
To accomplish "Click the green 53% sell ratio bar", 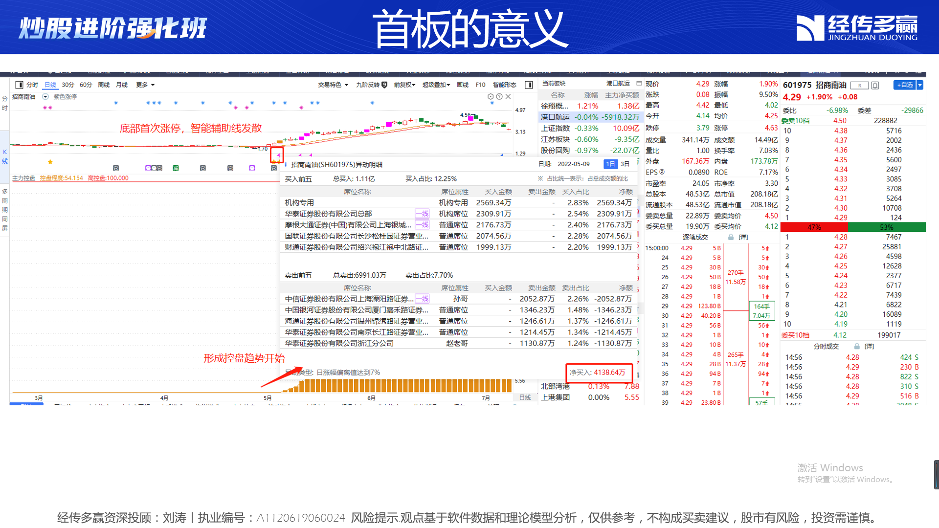I will (x=887, y=227).
